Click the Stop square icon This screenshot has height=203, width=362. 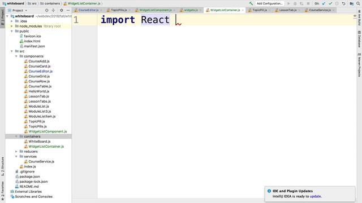coord(308,3)
